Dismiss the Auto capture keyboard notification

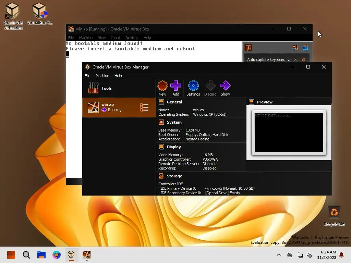click(303, 59)
